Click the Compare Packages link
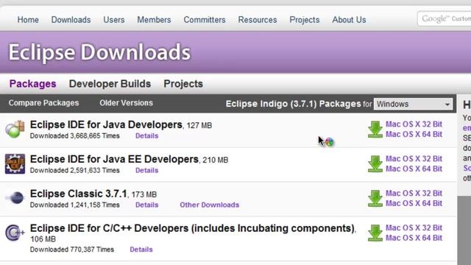 44,103
